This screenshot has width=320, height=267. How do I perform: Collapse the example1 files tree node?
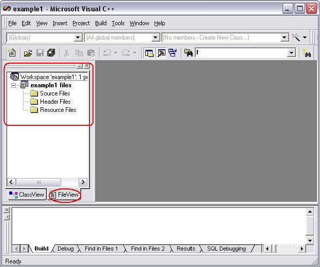(13, 85)
